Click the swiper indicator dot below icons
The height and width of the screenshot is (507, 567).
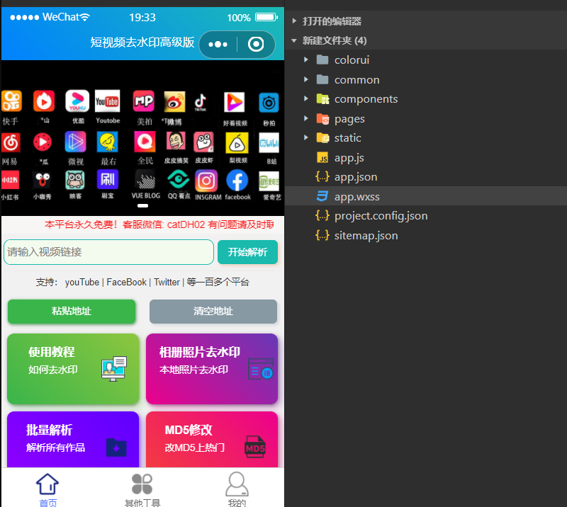[142, 205]
